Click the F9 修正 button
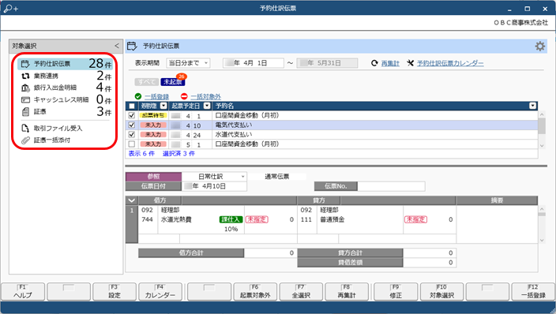The height and width of the screenshot is (314, 556). pos(396,292)
